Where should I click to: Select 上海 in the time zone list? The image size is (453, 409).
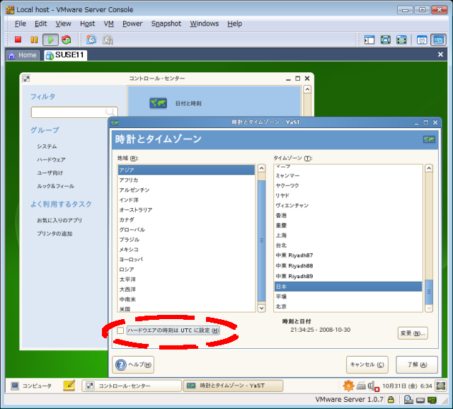point(348,236)
